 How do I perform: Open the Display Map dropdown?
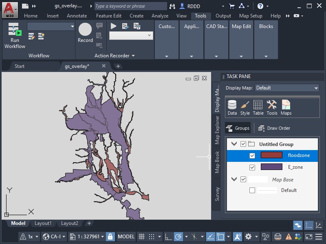tap(287, 88)
